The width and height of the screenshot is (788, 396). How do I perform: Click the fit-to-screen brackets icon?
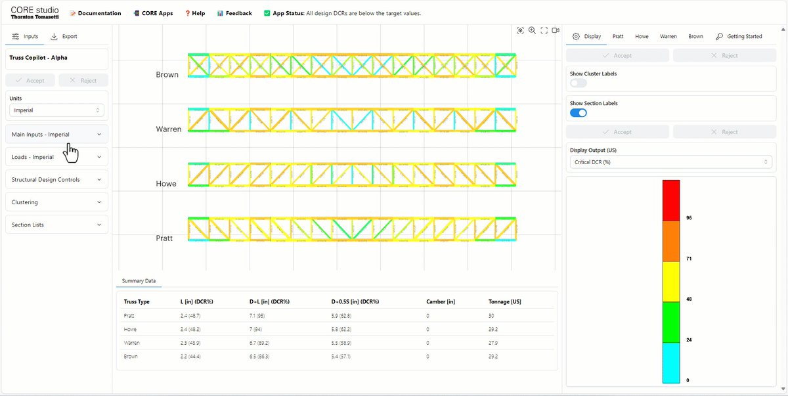point(544,30)
